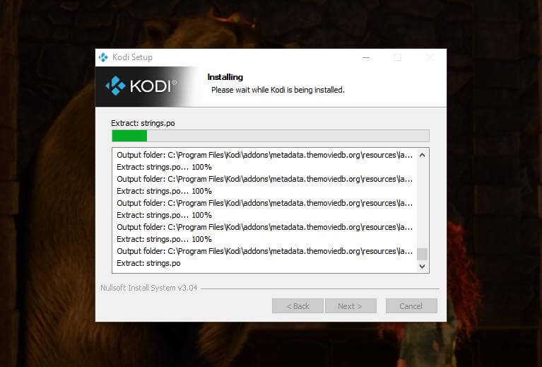This screenshot has width=542, height=367.
Task: Click the Kodi icon in title bar
Action: point(103,57)
